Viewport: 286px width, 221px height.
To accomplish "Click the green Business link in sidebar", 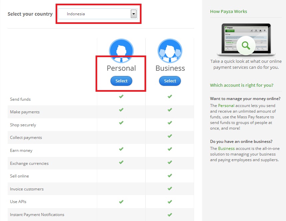I will (226, 148).
